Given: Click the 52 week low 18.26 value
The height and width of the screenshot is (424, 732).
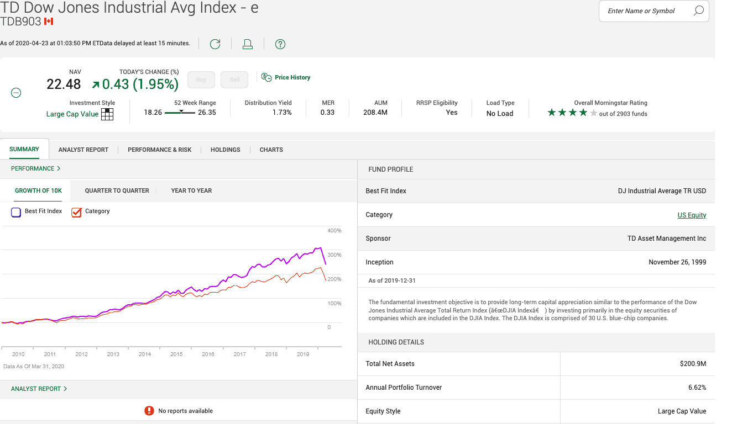Looking at the screenshot, I should [x=153, y=113].
